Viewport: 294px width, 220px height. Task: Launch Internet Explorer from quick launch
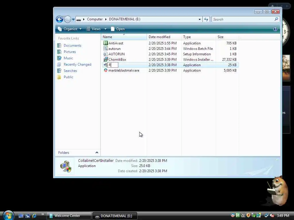coord(34,216)
